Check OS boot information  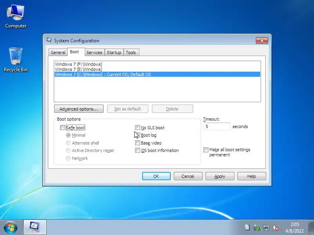pos(137,150)
